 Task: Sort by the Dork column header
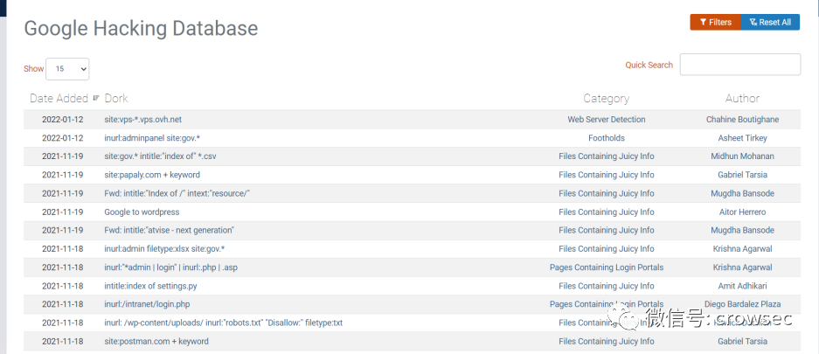tap(116, 98)
